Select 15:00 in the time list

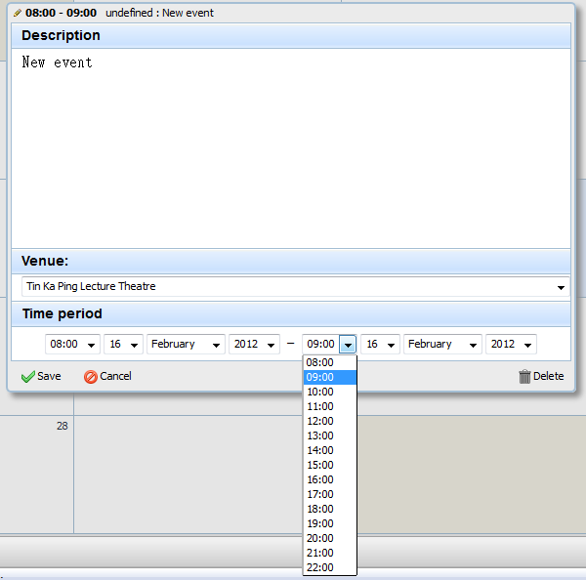pyautogui.click(x=330, y=465)
